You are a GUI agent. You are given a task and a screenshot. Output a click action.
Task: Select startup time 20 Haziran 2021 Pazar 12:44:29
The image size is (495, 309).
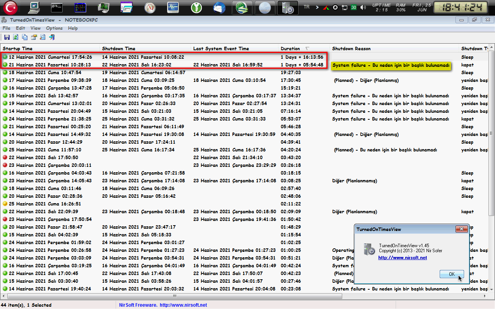pyautogui.click(x=46, y=142)
